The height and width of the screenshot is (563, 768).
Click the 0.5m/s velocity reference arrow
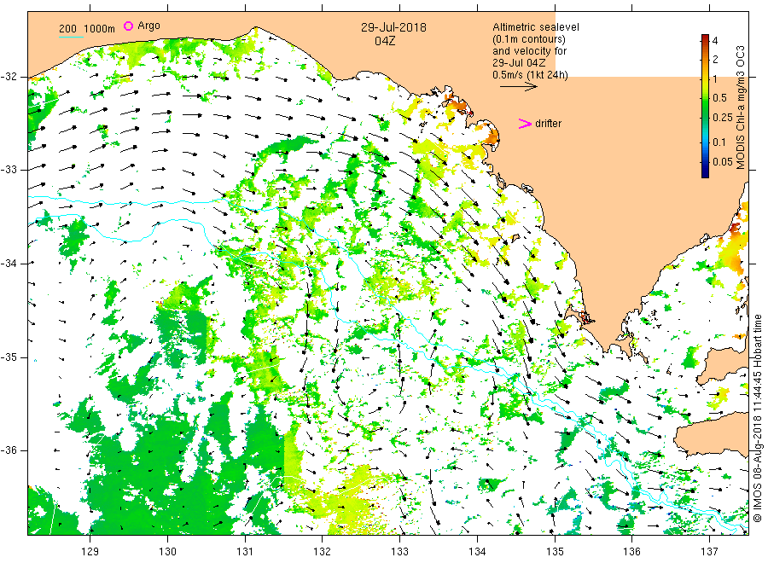click(518, 87)
